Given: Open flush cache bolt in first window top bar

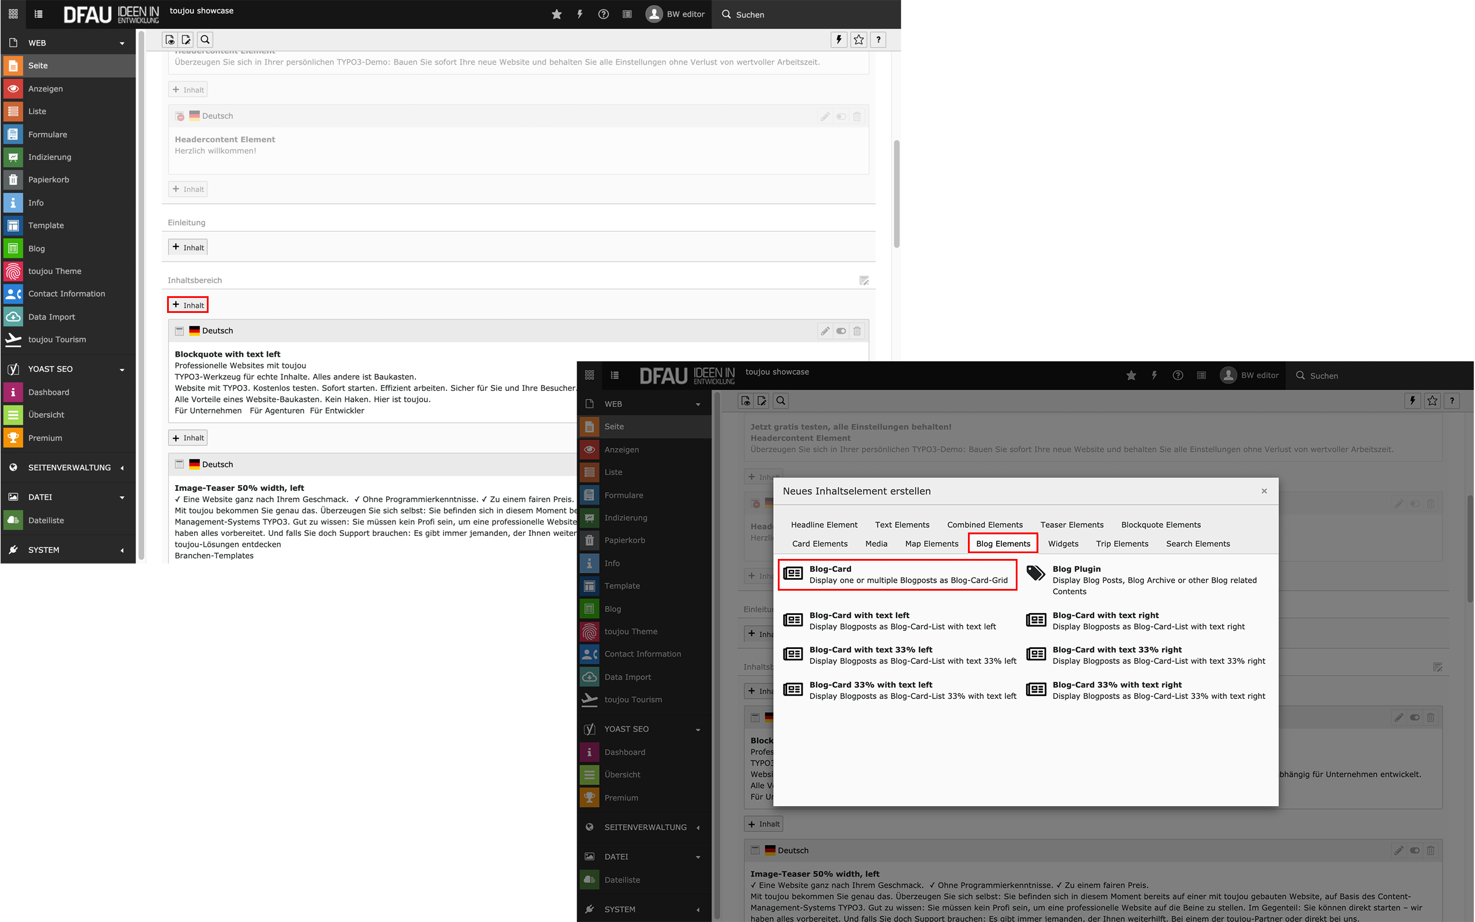Looking at the screenshot, I should click(x=580, y=14).
